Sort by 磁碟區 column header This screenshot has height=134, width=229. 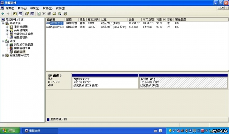tap(55, 20)
